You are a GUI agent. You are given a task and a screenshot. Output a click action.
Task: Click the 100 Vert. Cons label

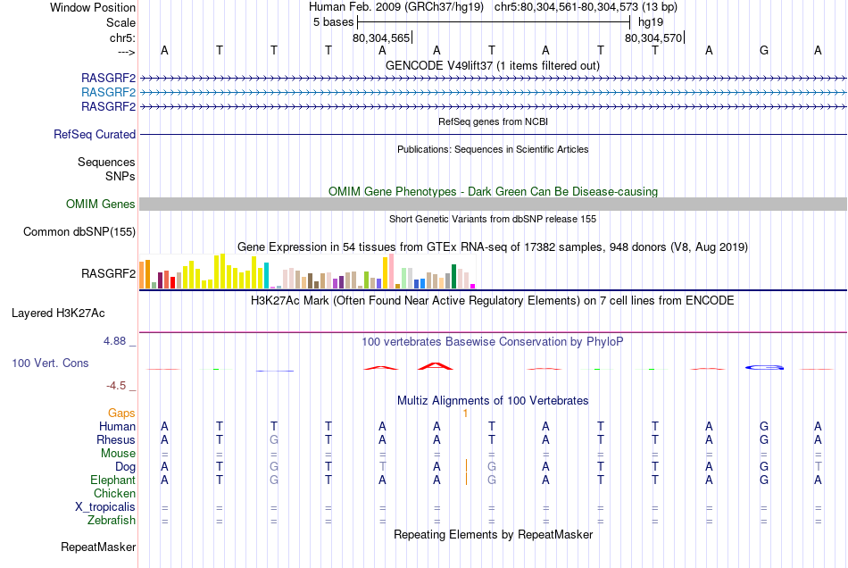[50, 363]
